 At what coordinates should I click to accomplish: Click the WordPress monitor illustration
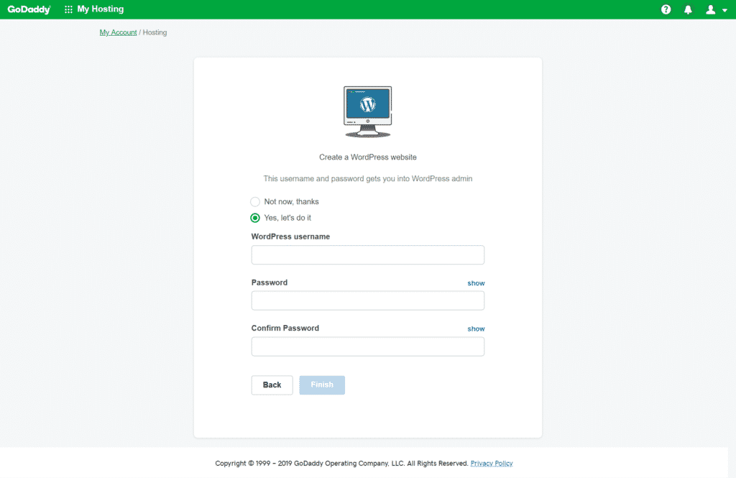coord(367,111)
